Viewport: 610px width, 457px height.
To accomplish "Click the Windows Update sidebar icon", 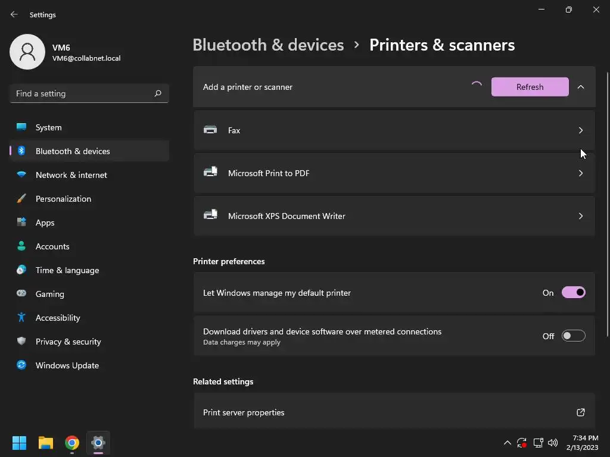I will (x=21, y=365).
